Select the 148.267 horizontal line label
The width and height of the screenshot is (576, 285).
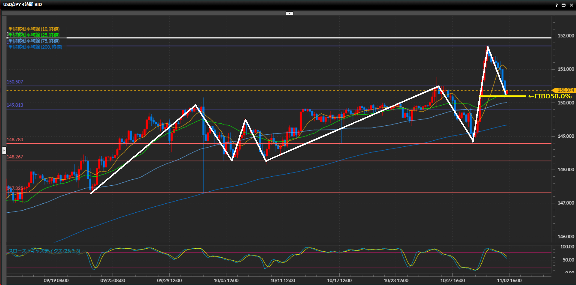pos(15,157)
